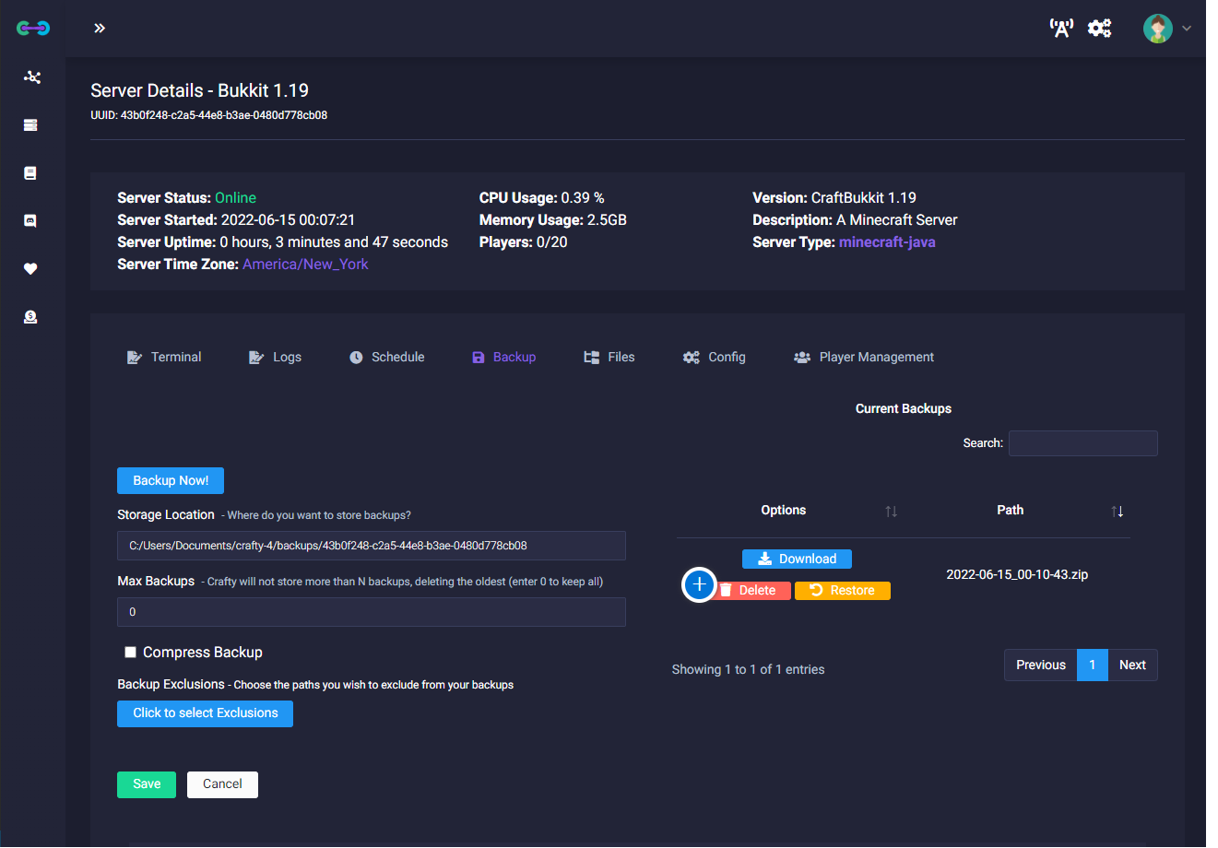Click the America/New_York time zone link
Viewport: 1218px width, 848px height.
(305, 265)
